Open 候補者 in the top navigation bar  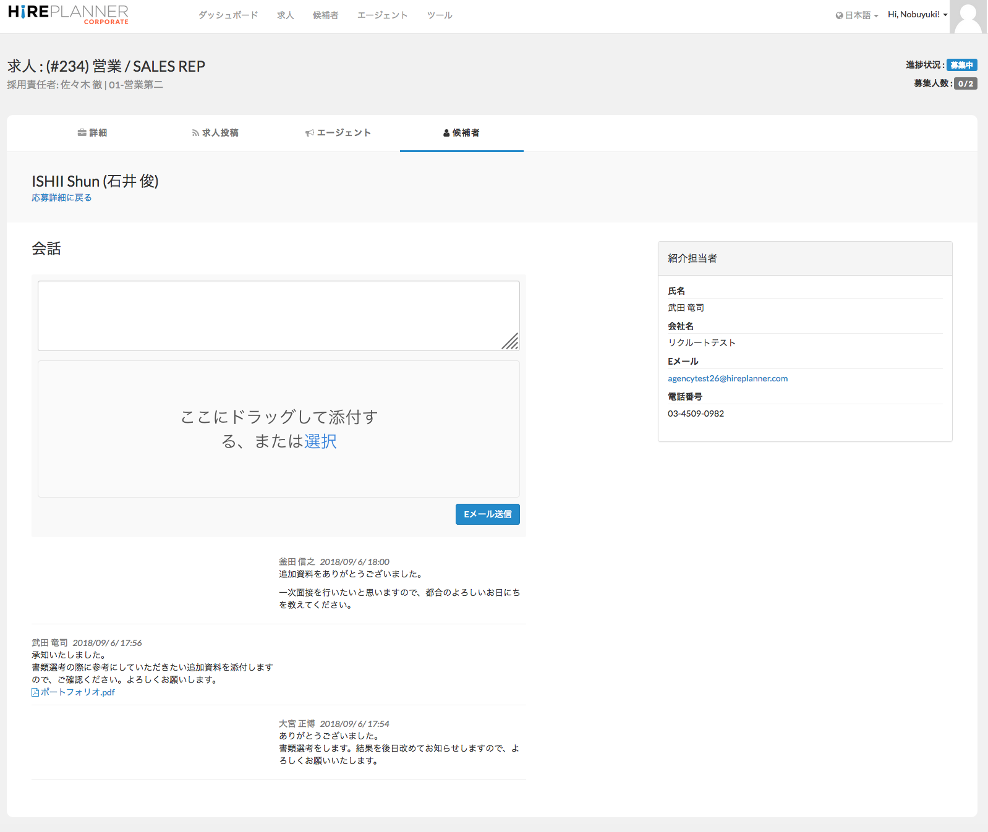pos(325,15)
